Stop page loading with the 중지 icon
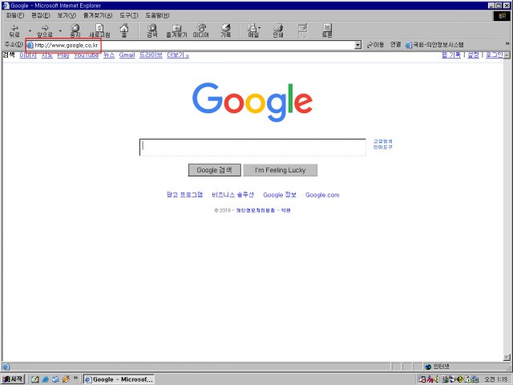This screenshot has width=513, height=385. pyautogui.click(x=75, y=30)
